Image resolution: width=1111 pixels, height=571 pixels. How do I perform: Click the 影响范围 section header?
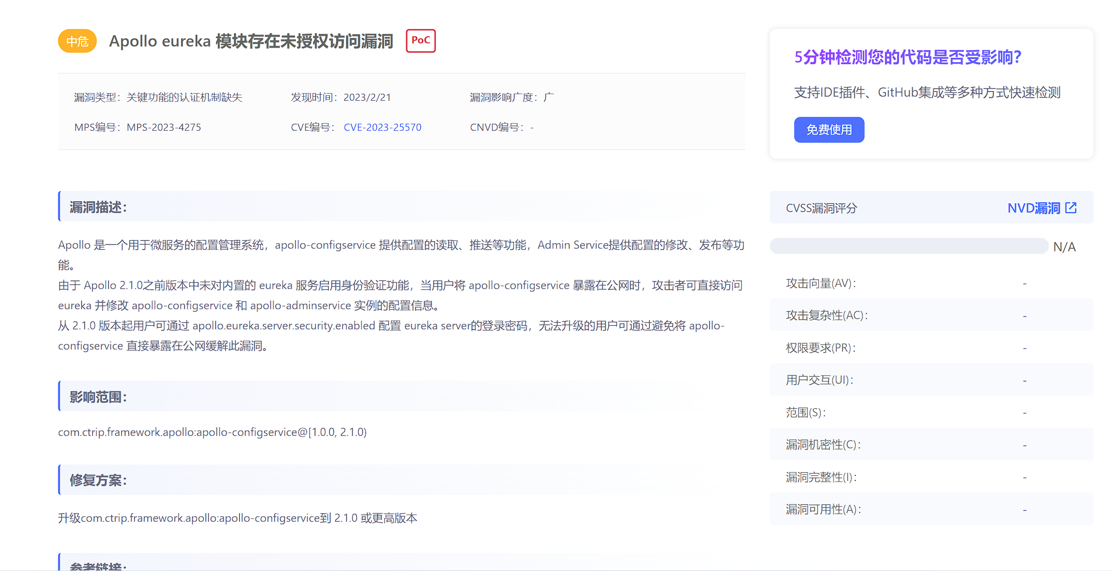click(x=402, y=397)
